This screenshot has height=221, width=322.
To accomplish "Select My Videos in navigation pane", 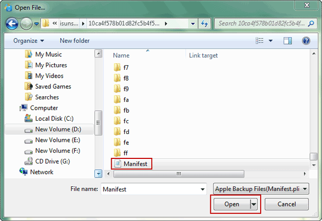I will [49, 76].
